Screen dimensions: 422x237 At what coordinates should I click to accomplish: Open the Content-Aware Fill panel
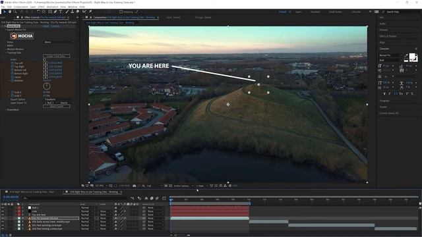pyautogui.click(x=389, y=113)
